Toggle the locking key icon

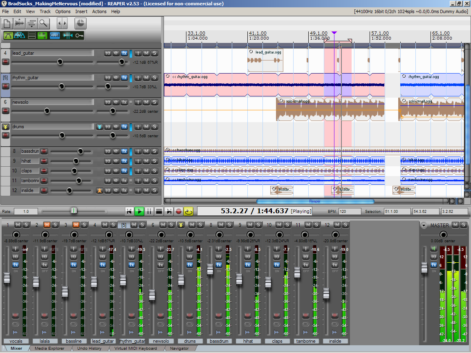coord(79,36)
